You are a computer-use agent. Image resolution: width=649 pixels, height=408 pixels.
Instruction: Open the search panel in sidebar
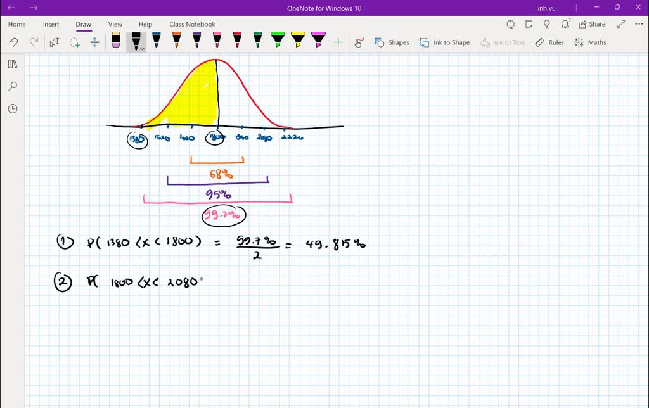12,86
